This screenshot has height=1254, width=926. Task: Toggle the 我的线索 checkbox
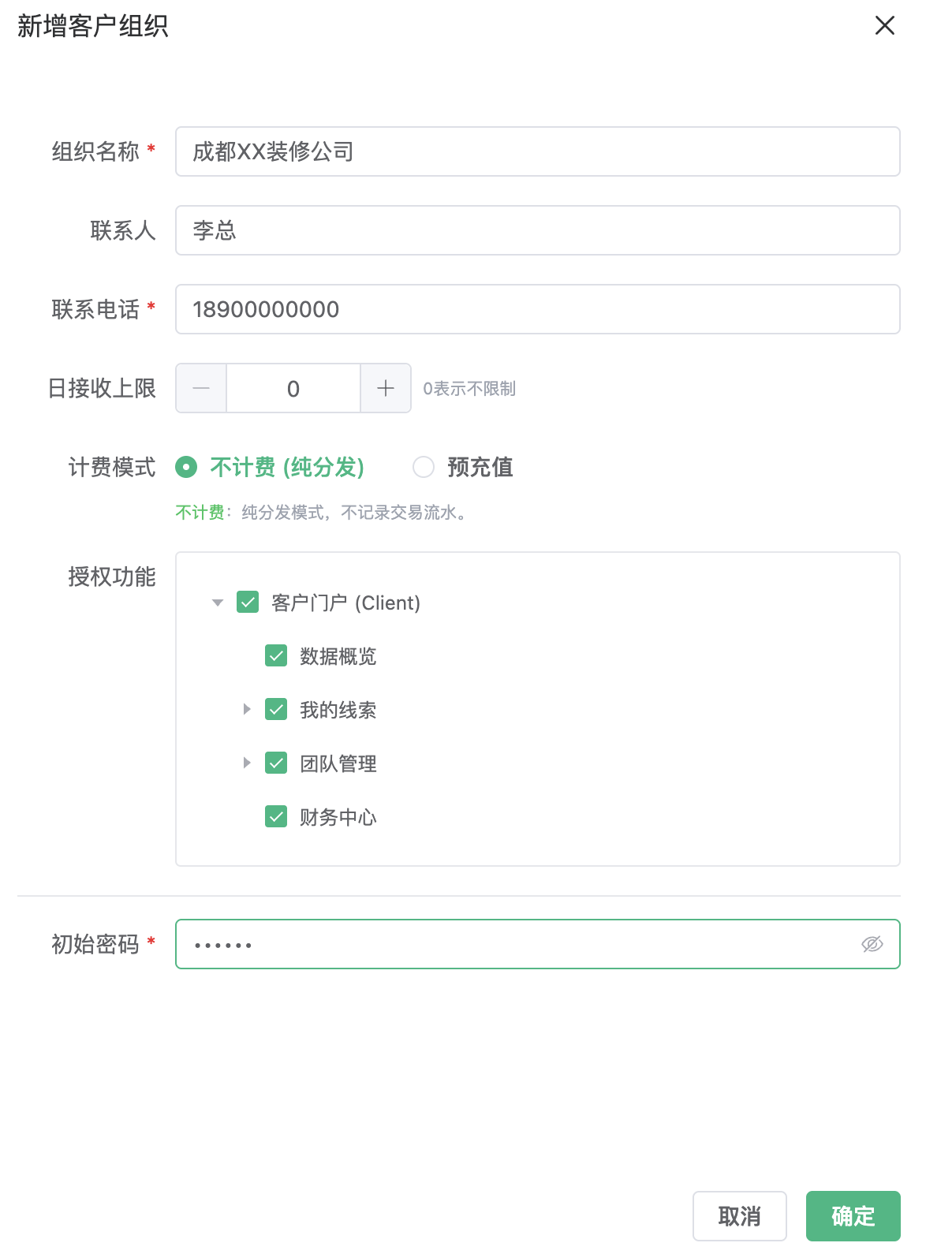pyautogui.click(x=276, y=710)
